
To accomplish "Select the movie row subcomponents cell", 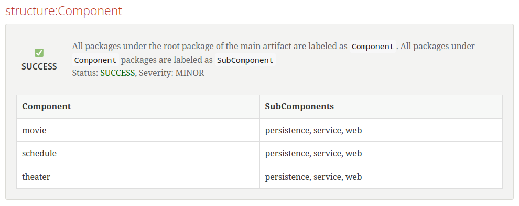I will 381,130.
